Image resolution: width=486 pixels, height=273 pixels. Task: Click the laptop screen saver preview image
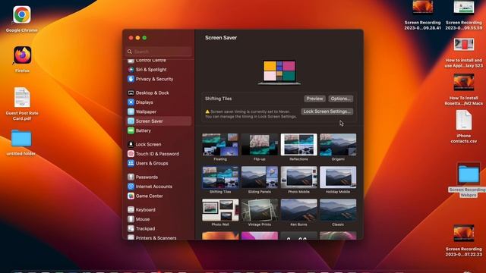pyautogui.click(x=279, y=72)
